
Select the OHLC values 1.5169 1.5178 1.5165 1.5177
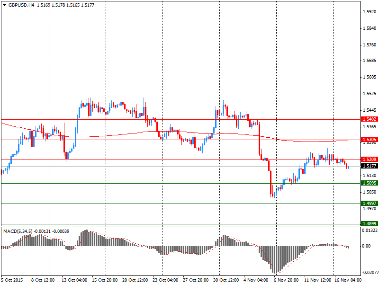tap(65, 5)
